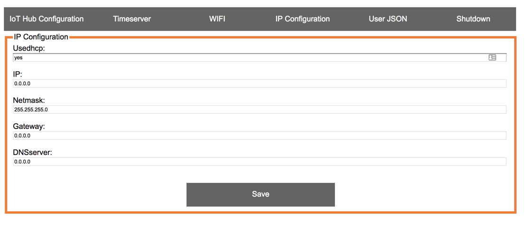
Task: Open the IoT Hub Configuration tab
Action: pyautogui.click(x=46, y=19)
